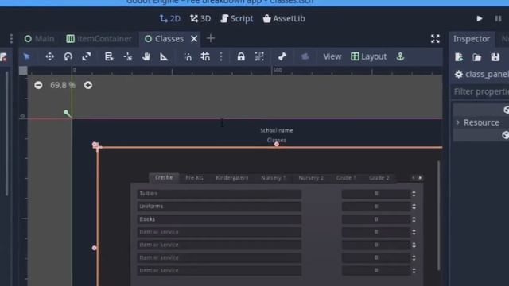Toggle smart snapping

pyautogui.click(x=188, y=56)
